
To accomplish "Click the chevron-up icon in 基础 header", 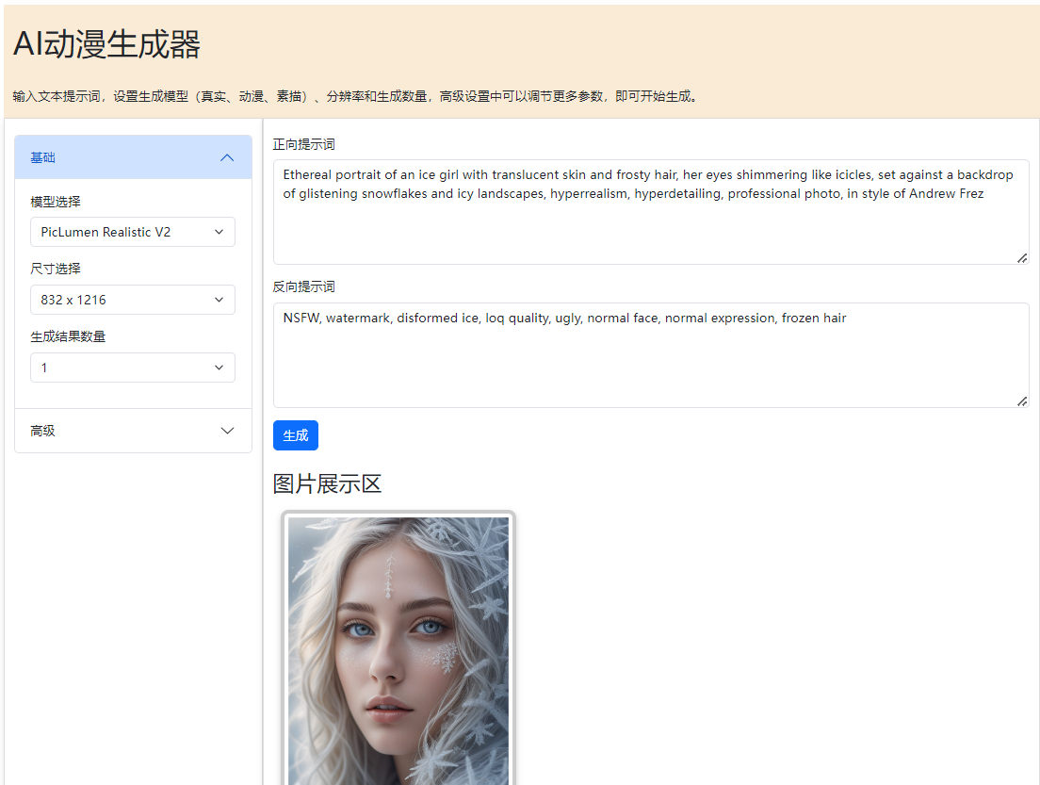I will coord(227,157).
